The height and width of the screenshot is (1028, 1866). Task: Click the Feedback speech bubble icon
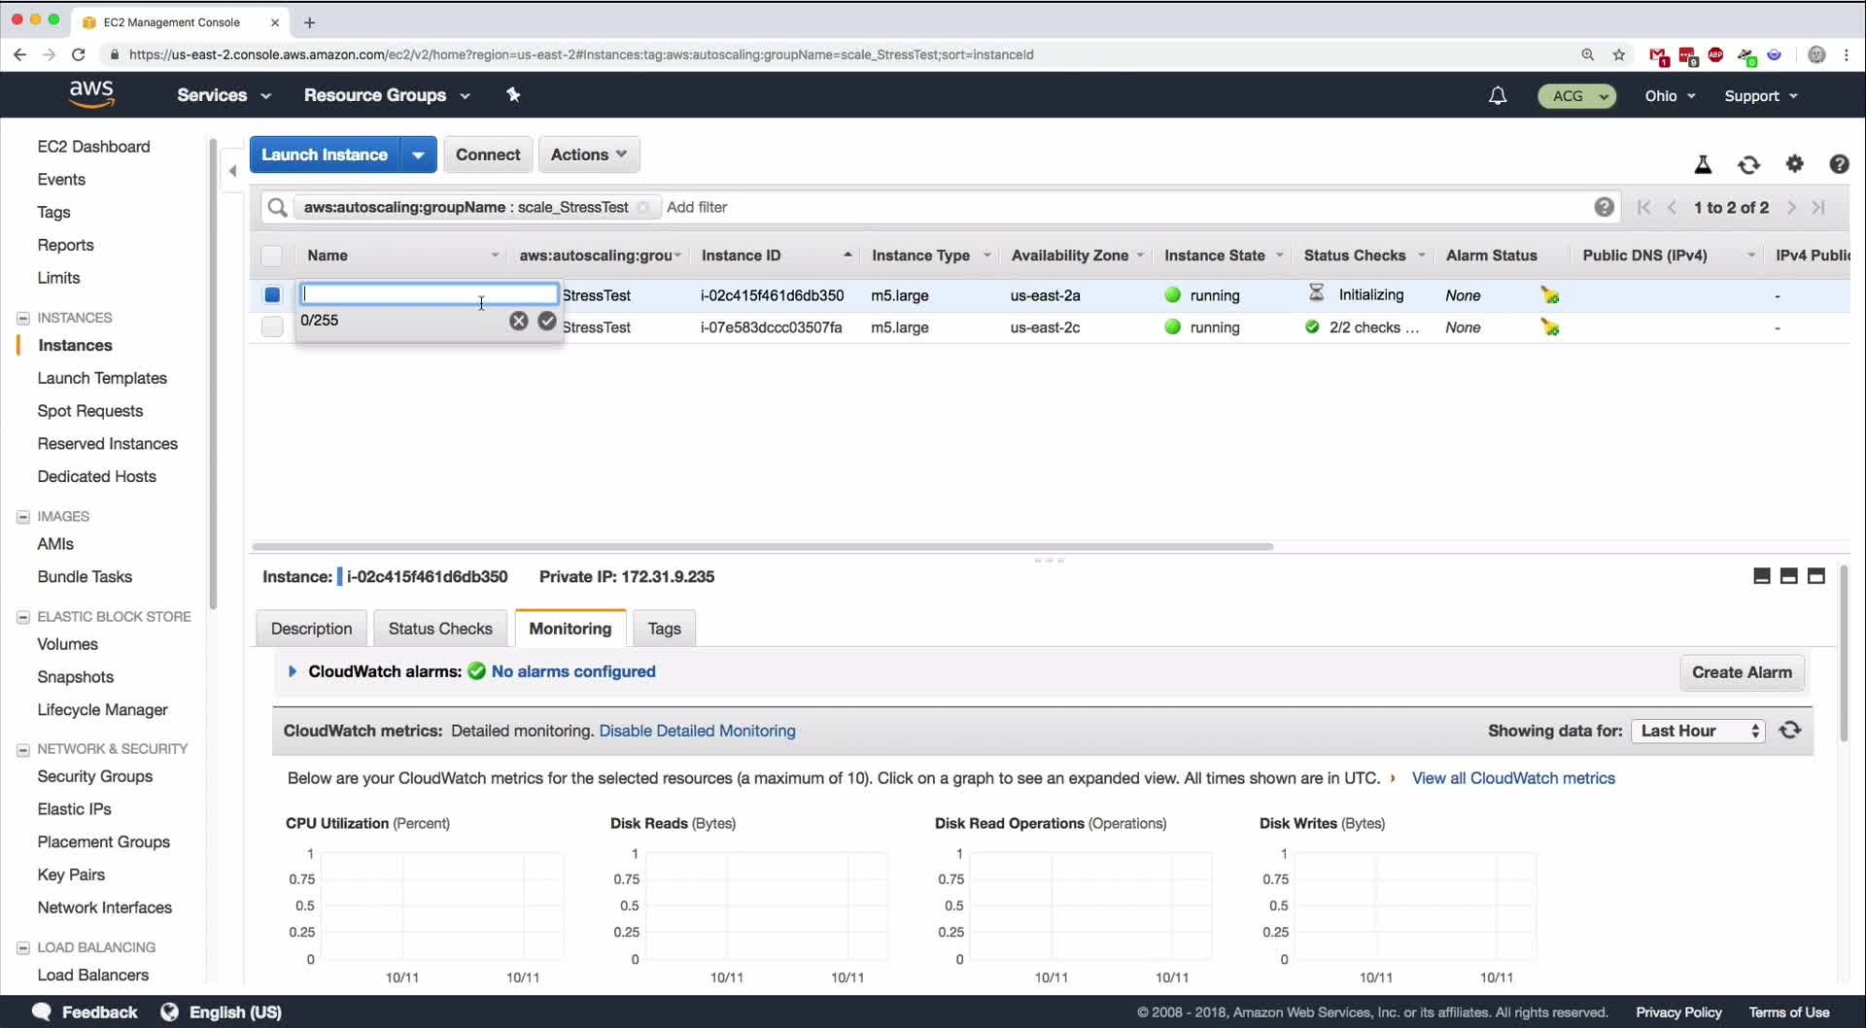click(41, 1011)
